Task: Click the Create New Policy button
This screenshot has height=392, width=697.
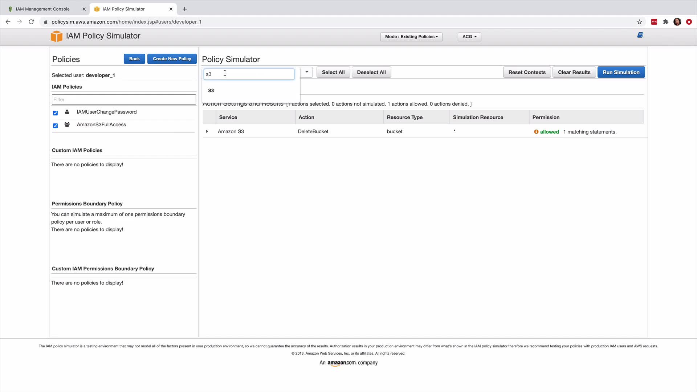Action: pos(172,59)
